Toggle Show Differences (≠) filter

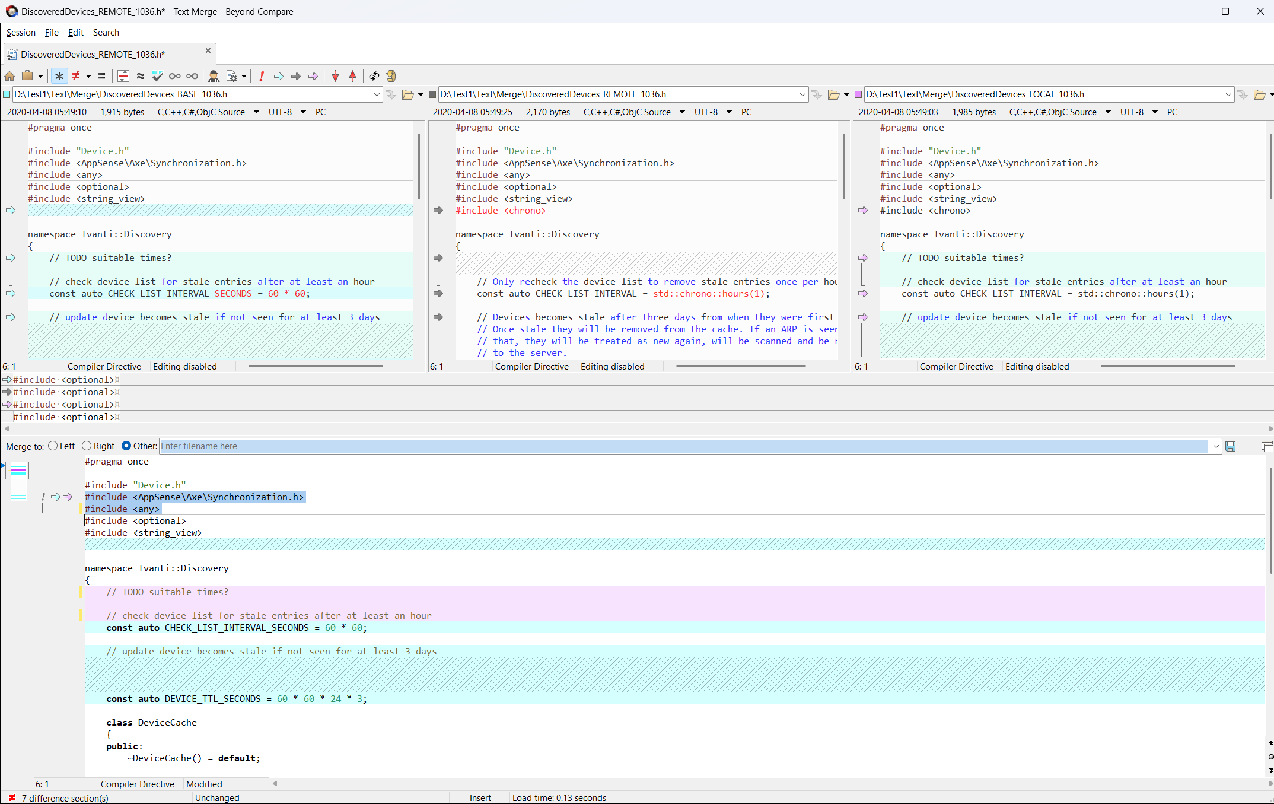click(76, 76)
